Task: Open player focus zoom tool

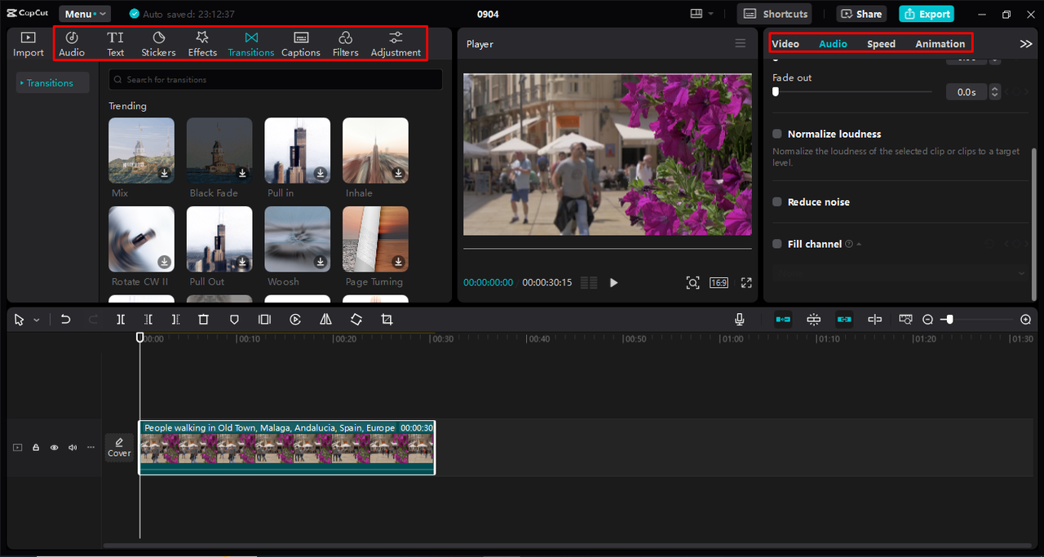Action: 692,283
